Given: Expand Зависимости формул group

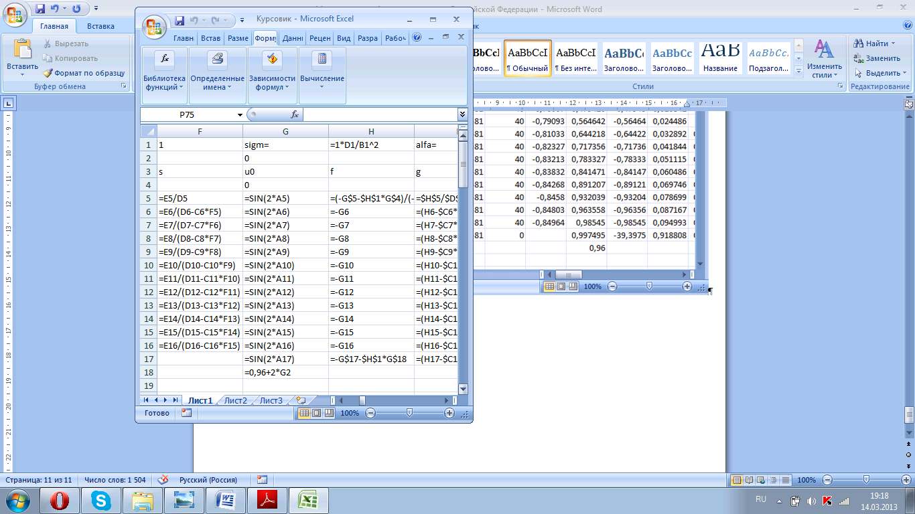Looking at the screenshot, I should click(x=271, y=74).
